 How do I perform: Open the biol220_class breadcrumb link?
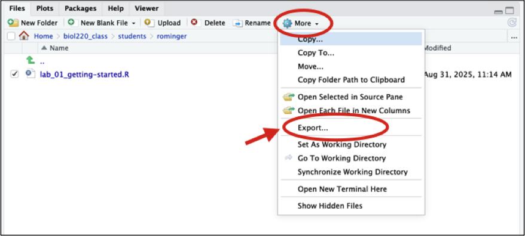point(86,36)
